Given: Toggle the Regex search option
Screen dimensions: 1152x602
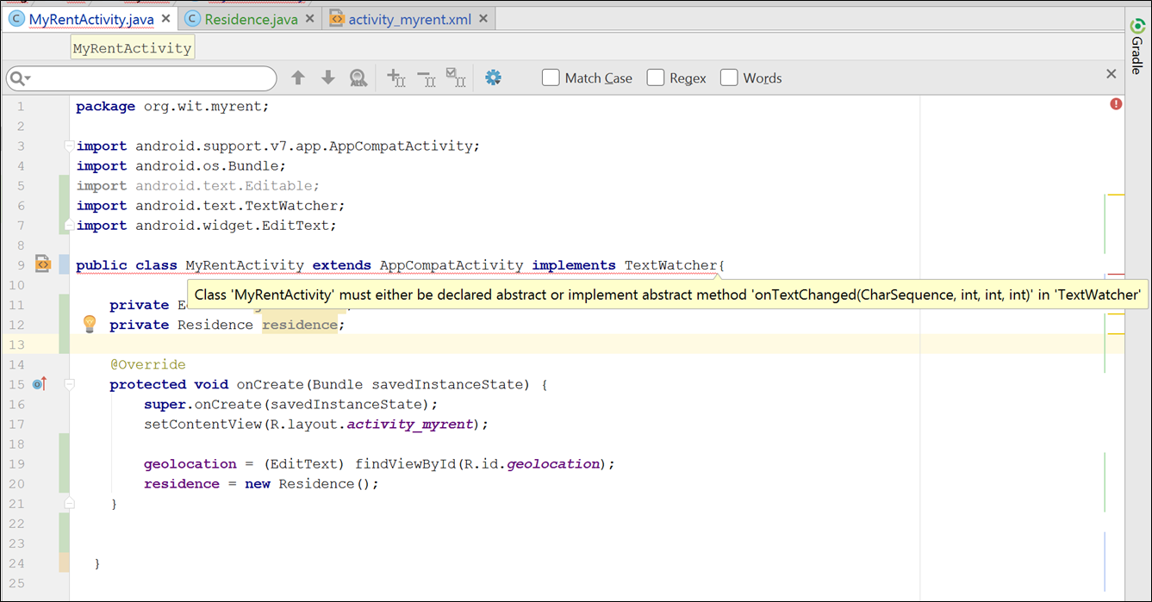Looking at the screenshot, I should click(x=655, y=77).
